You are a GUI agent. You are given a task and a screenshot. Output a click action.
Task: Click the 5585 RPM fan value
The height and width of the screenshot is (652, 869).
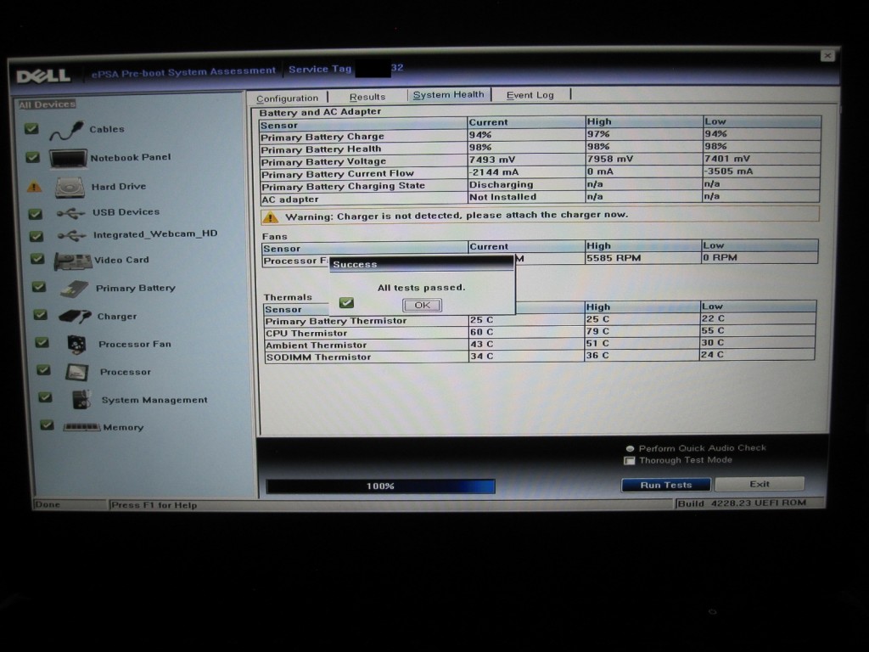pos(614,258)
